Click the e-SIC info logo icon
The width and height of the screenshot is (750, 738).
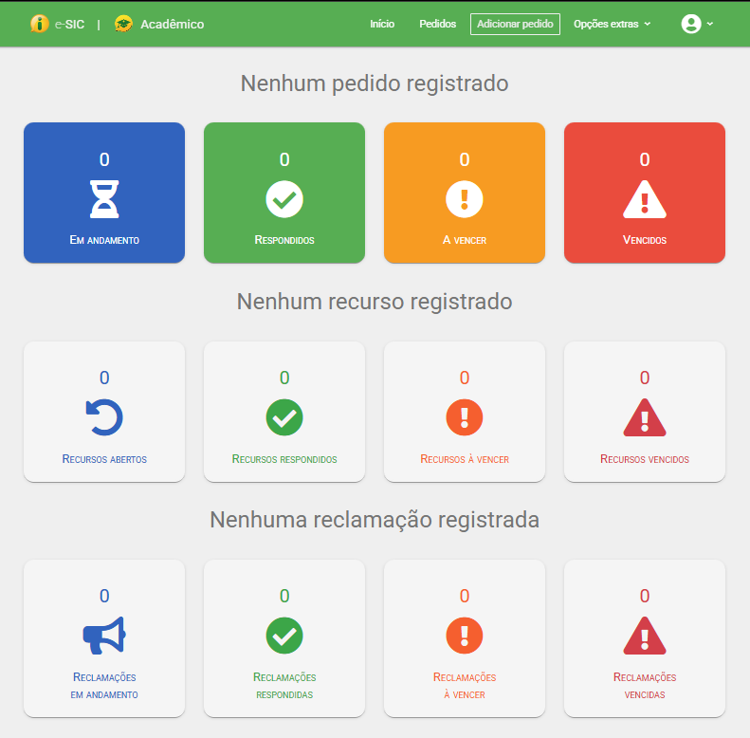[39, 24]
